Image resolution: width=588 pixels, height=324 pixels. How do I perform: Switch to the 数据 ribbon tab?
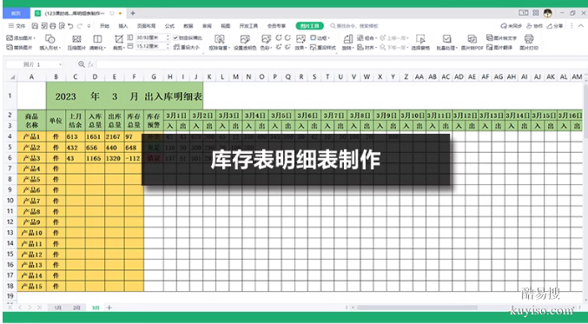(x=188, y=26)
